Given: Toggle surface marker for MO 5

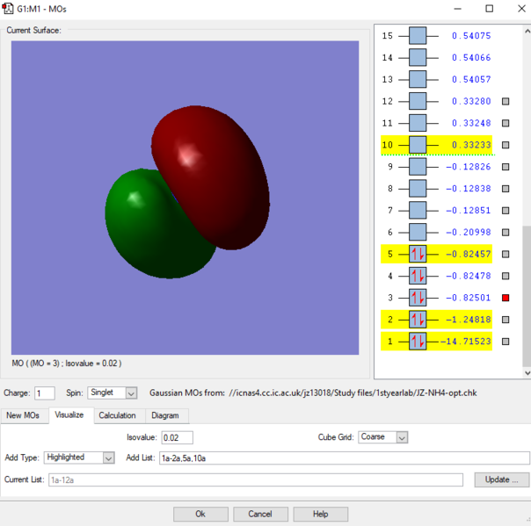Looking at the screenshot, I should 506,254.
